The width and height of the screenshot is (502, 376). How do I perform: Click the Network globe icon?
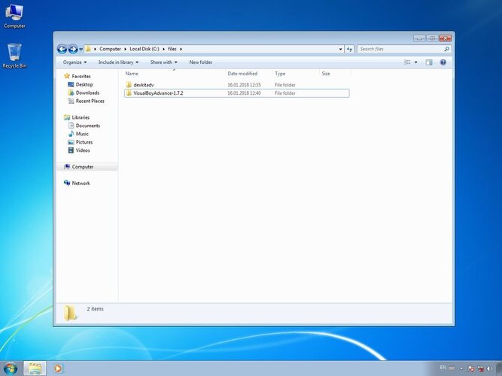pos(66,183)
